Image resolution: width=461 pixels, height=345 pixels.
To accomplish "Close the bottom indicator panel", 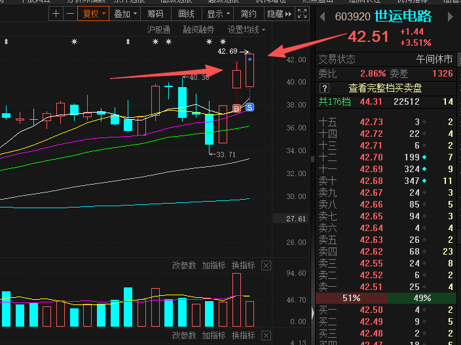I will [266, 336].
